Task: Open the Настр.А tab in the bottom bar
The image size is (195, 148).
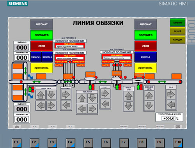Action: tap(124, 127)
